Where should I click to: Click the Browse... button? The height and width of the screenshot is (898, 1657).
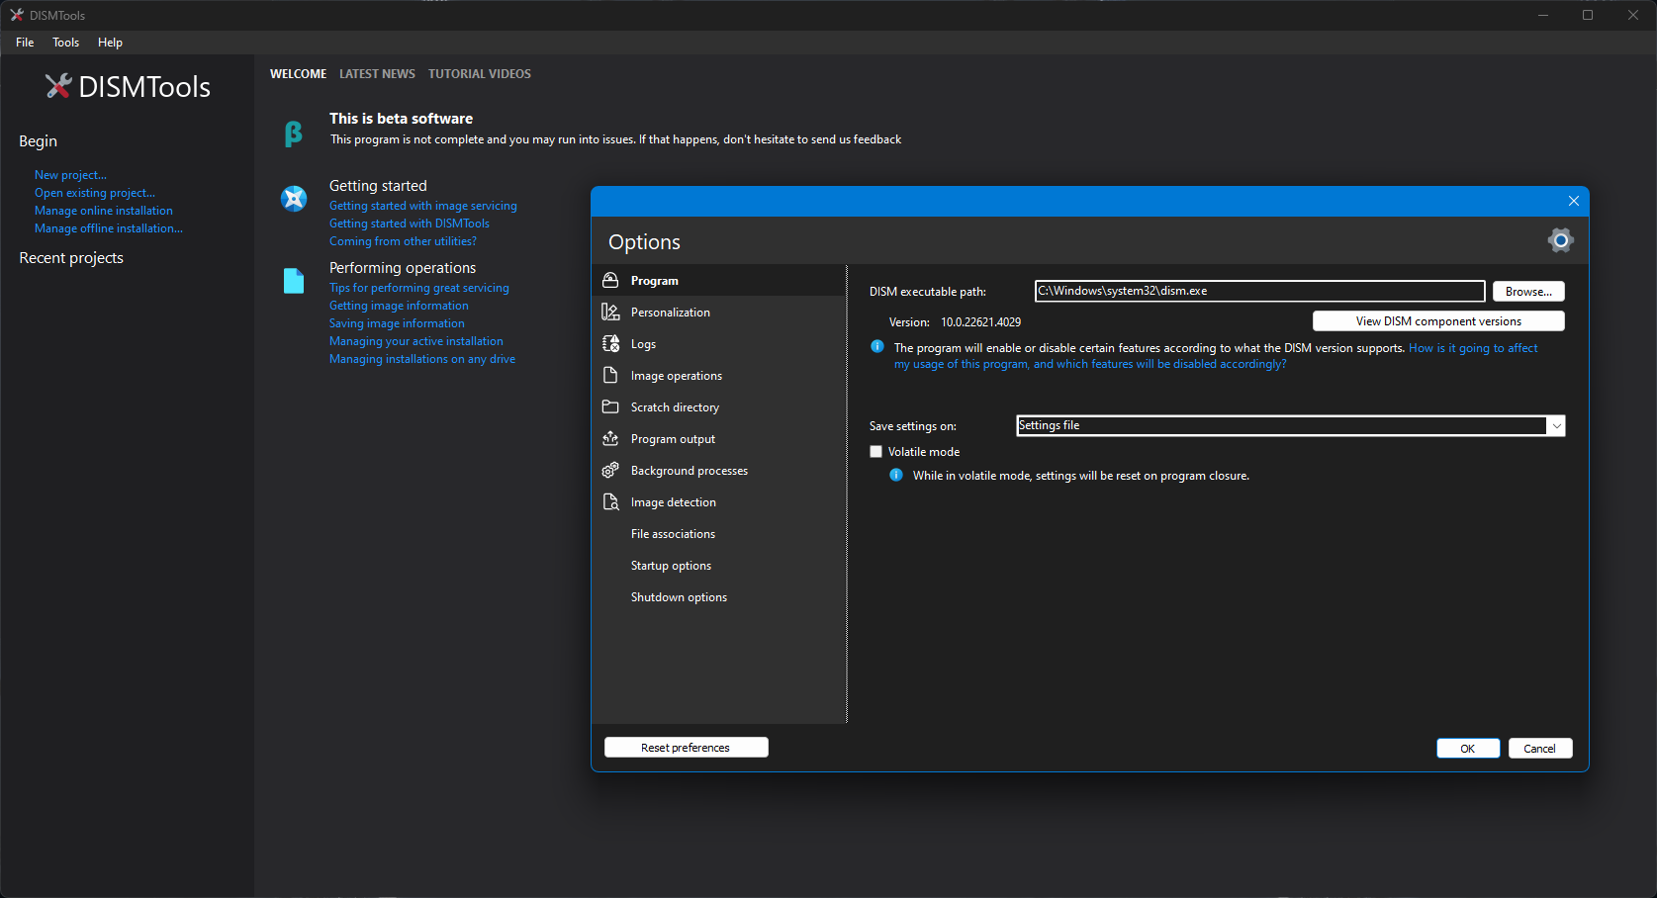(1528, 291)
